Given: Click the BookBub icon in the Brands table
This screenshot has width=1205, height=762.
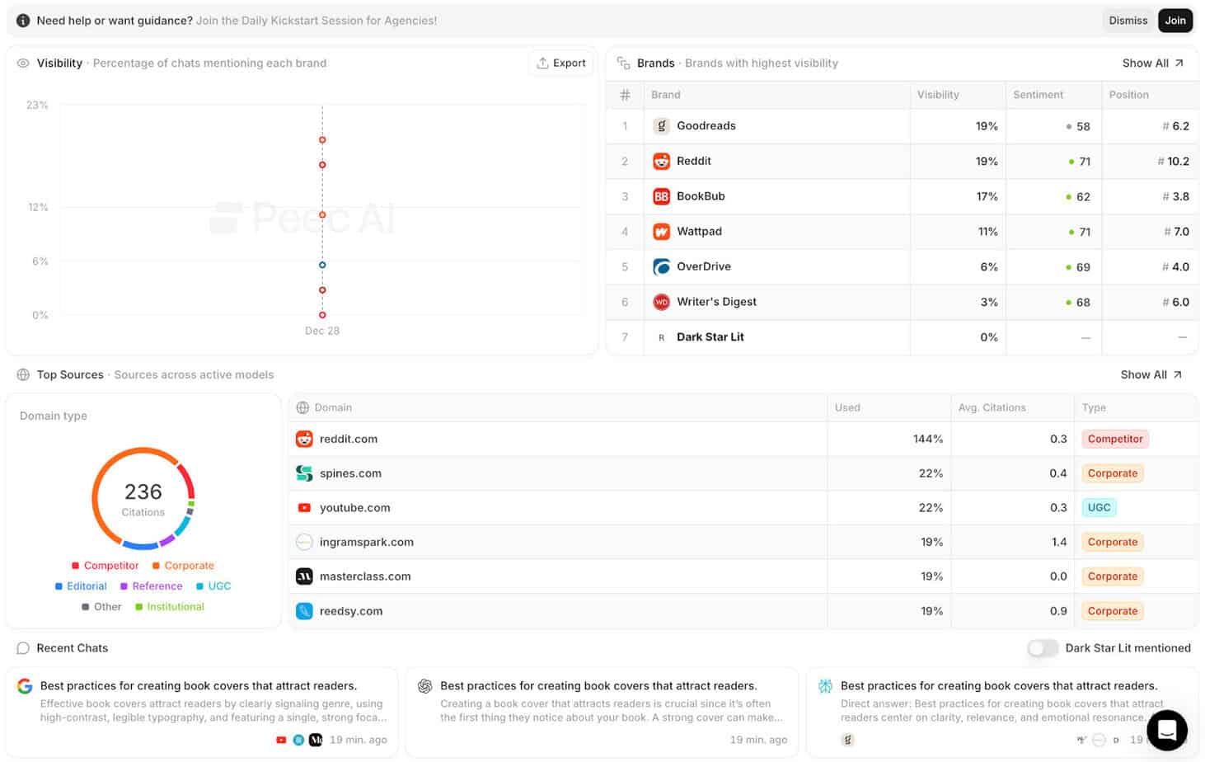Looking at the screenshot, I should pyautogui.click(x=662, y=196).
